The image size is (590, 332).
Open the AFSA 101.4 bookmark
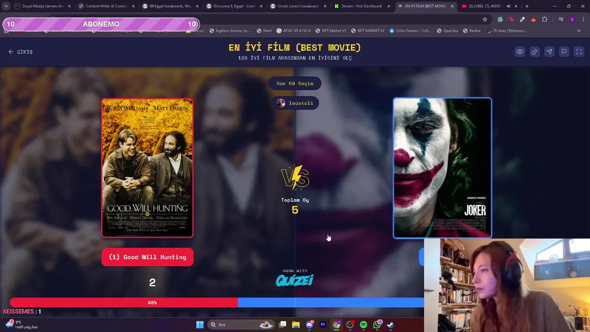click(293, 30)
